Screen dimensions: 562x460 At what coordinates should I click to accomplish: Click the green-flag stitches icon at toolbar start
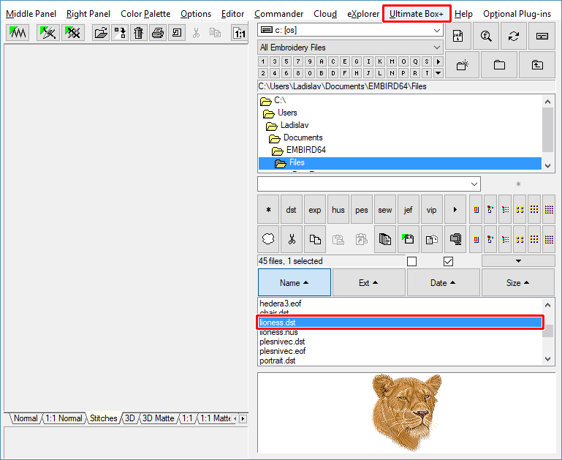click(x=17, y=33)
